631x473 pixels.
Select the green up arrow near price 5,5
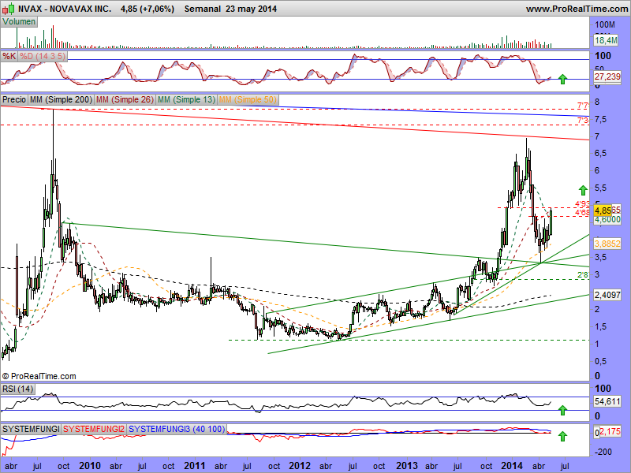(x=583, y=190)
